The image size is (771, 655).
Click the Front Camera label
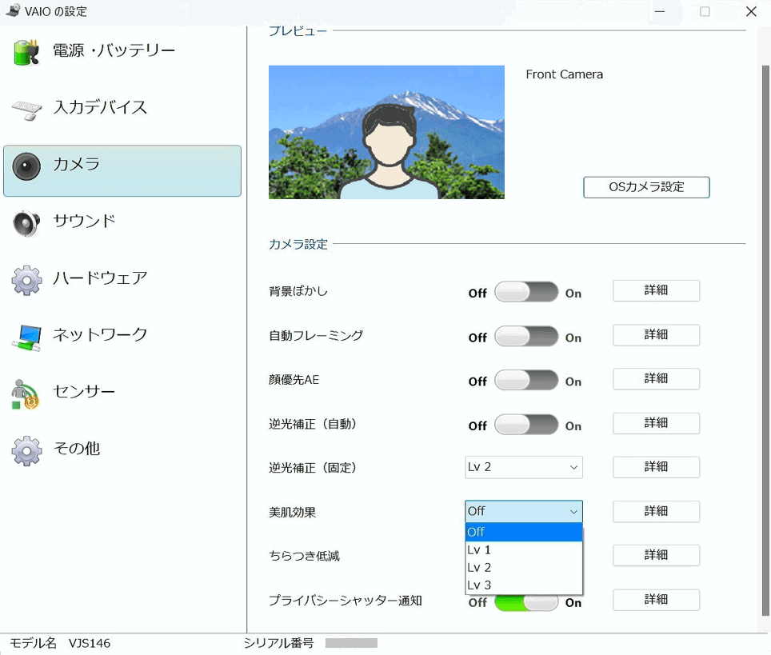pyautogui.click(x=564, y=74)
